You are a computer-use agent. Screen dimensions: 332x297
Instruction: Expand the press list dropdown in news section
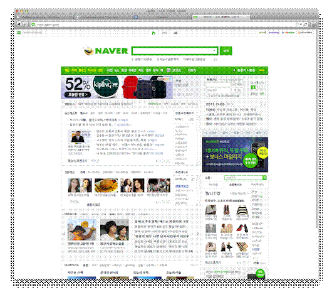[197, 113]
